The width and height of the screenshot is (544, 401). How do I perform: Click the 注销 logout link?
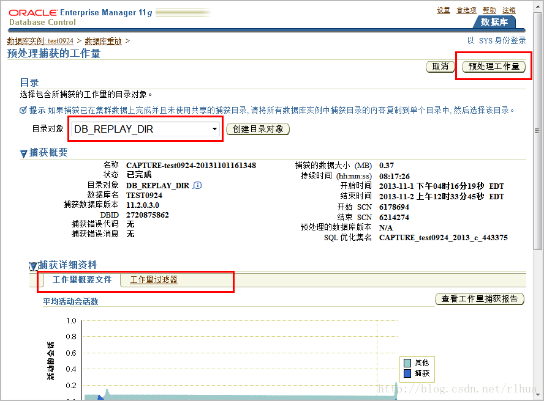[509, 10]
